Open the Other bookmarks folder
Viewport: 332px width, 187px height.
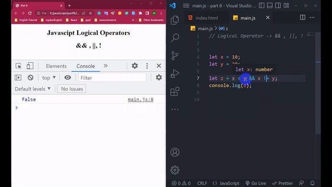[151, 20]
